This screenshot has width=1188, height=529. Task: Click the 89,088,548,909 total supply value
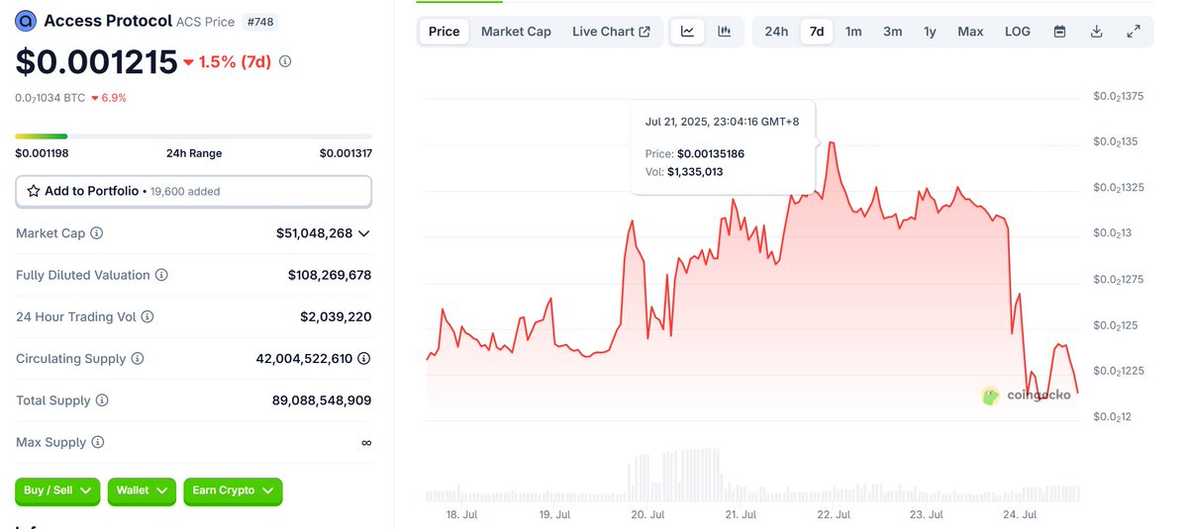pyautogui.click(x=322, y=400)
